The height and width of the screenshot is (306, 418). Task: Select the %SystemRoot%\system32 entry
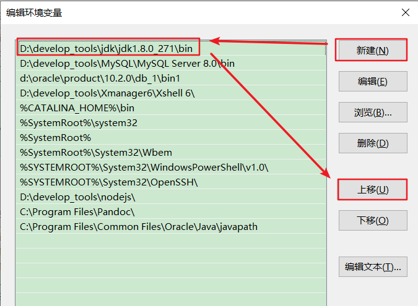tap(171, 122)
